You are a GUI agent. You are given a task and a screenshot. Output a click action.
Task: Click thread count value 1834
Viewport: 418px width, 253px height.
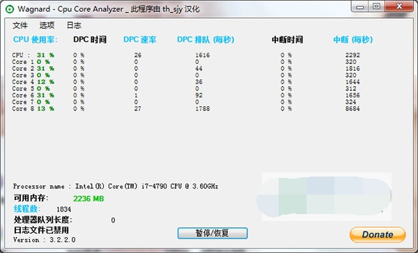click(63, 210)
